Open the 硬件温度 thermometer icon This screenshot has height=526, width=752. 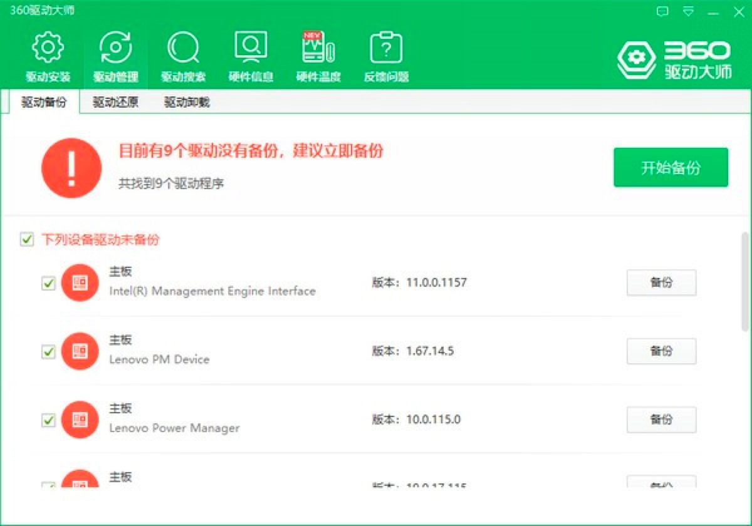(x=318, y=48)
